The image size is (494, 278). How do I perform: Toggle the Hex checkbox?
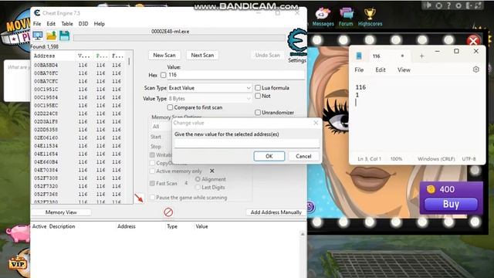[x=163, y=75]
